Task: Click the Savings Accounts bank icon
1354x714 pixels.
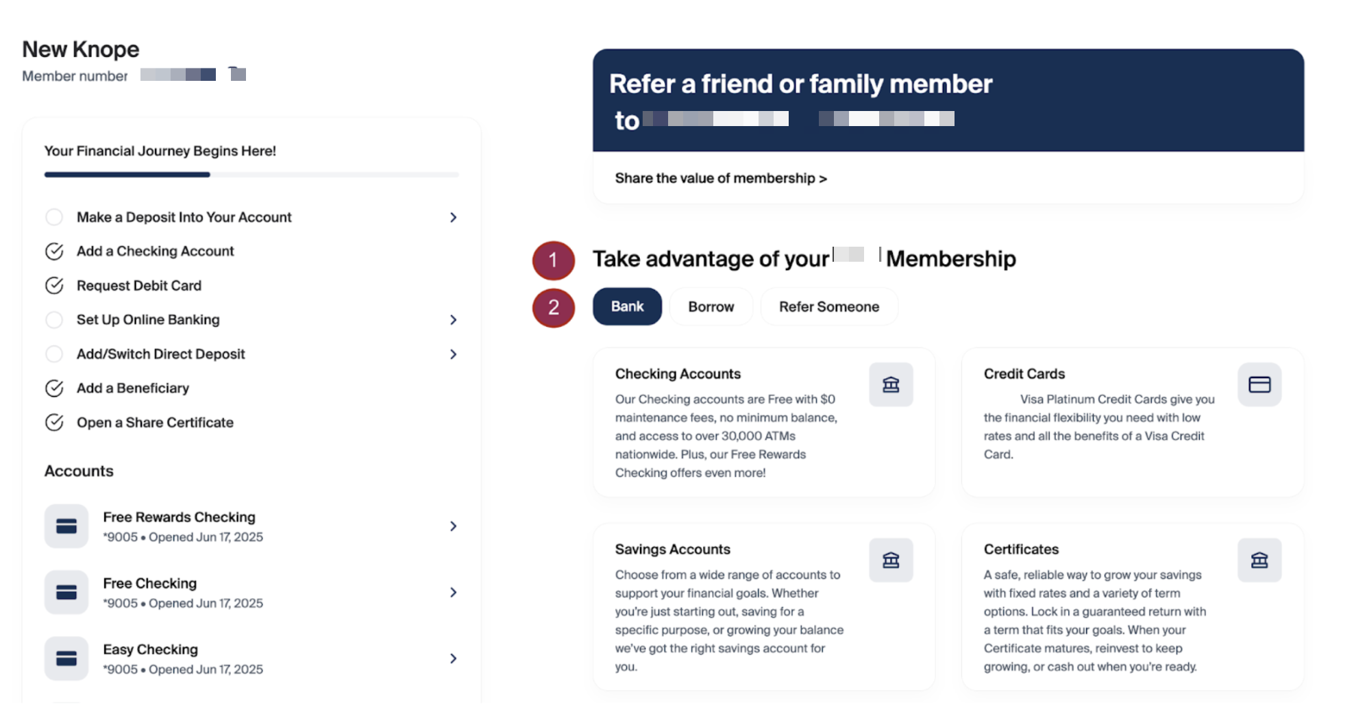Action: (x=891, y=560)
